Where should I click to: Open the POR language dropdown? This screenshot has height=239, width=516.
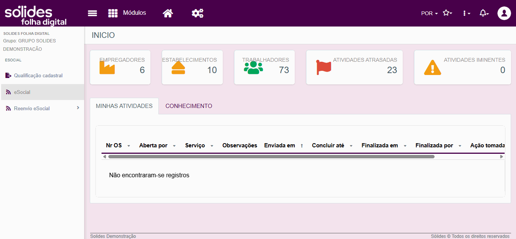click(x=429, y=13)
